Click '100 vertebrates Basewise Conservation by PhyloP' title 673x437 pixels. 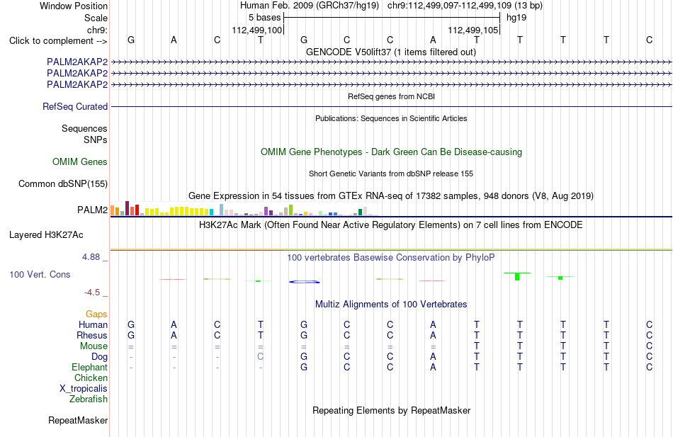pos(391,258)
